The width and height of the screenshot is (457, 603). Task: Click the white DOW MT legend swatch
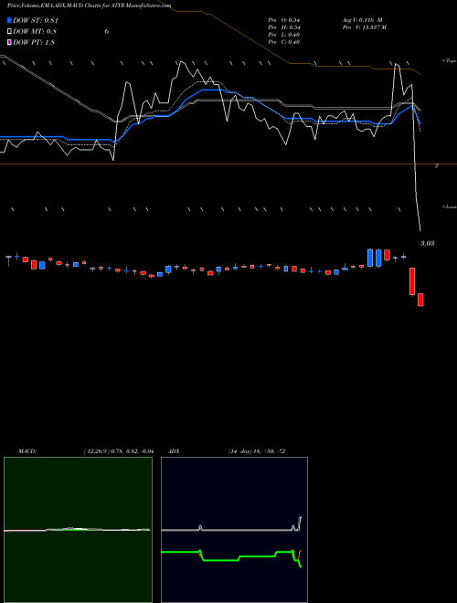click(x=10, y=31)
